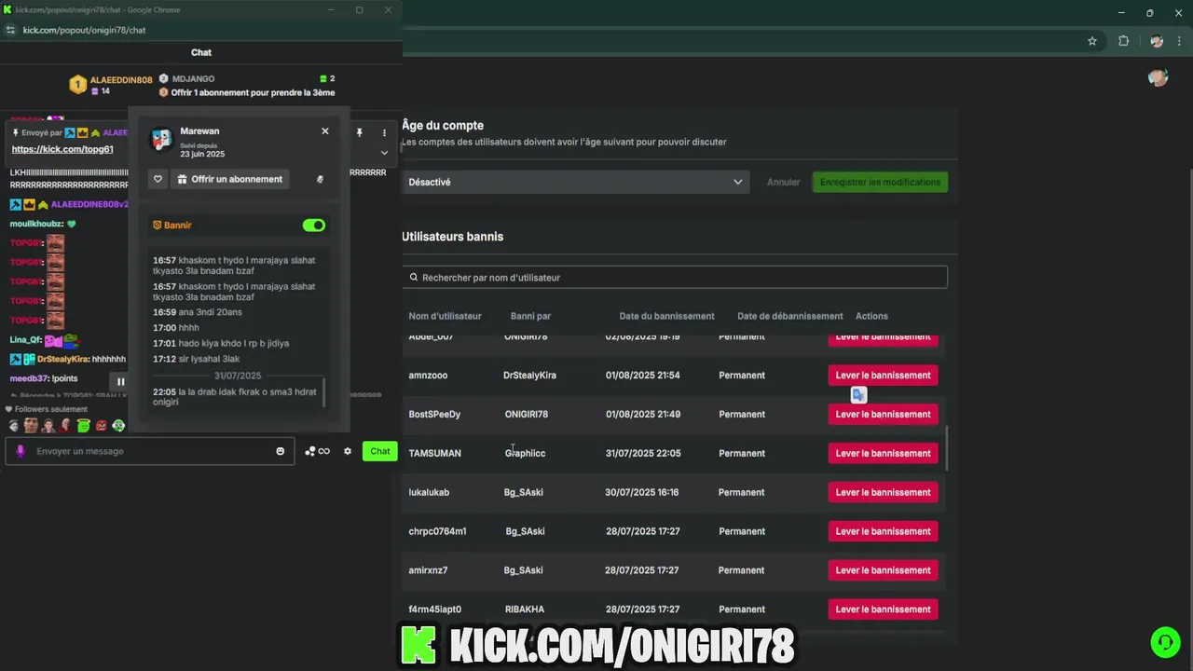Screen dimensions: 1193x671
Task: Click the Kick account avatar on dashboard
Action: (x=1159, y=77)
